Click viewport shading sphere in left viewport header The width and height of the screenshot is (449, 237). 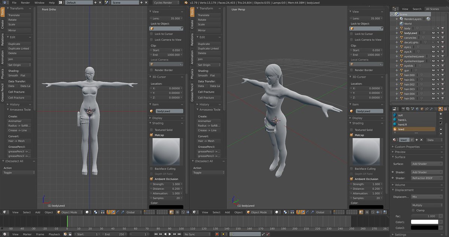(x=87, y=212)
